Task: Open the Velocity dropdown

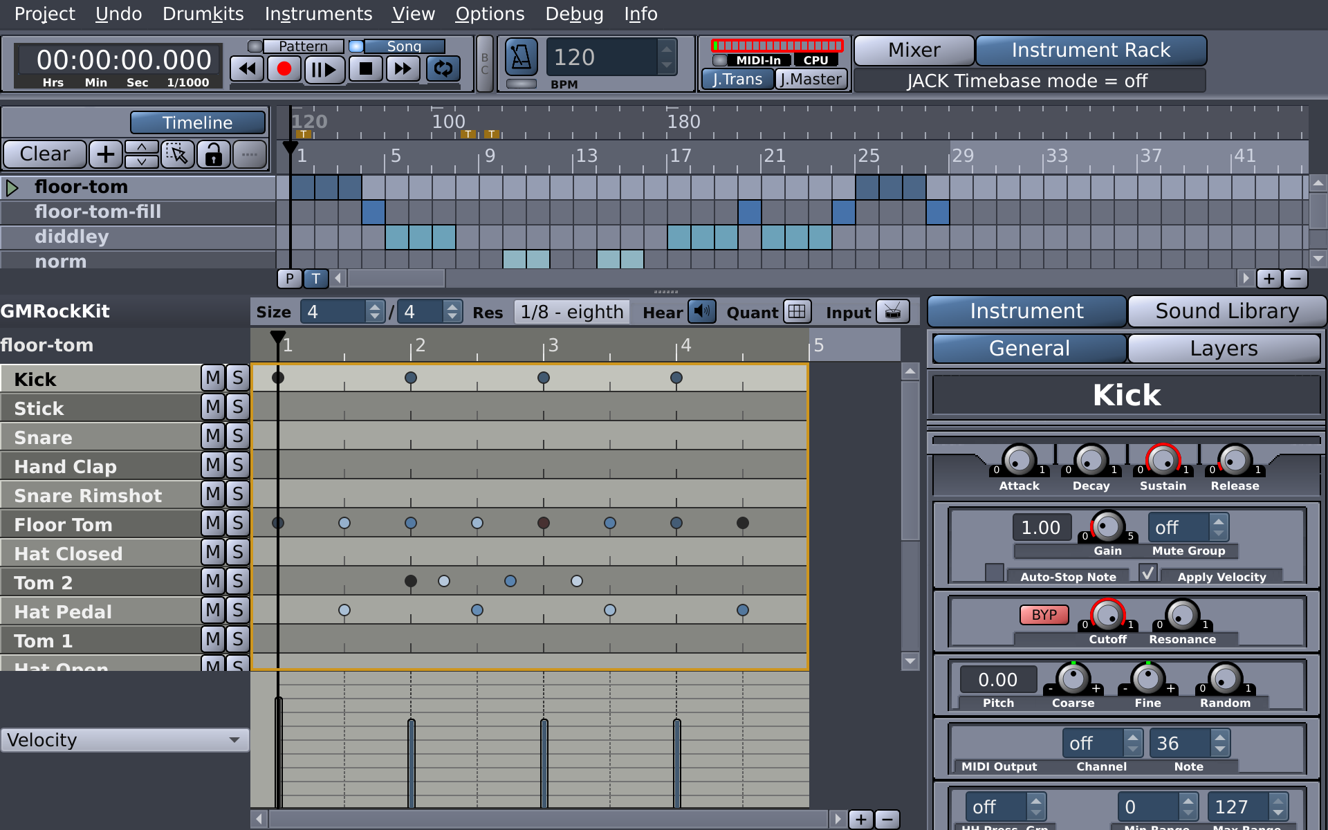Action: pyautogui.click(x=124, y=740)
